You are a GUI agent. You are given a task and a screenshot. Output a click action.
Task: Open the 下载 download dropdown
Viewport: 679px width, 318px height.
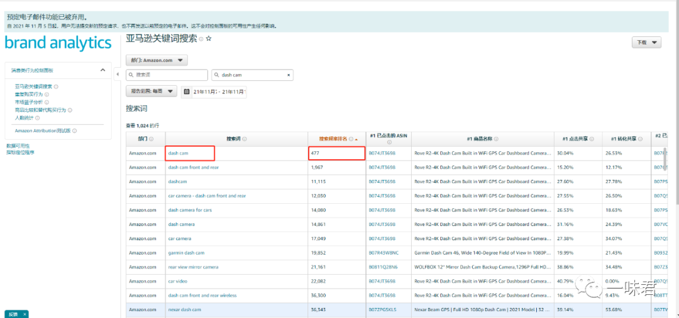[646, 43]
